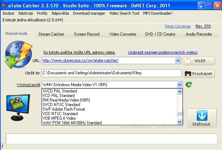Click the aTube Catcher globe lightning logo
The image size is (222, 150).
point(18,55)
